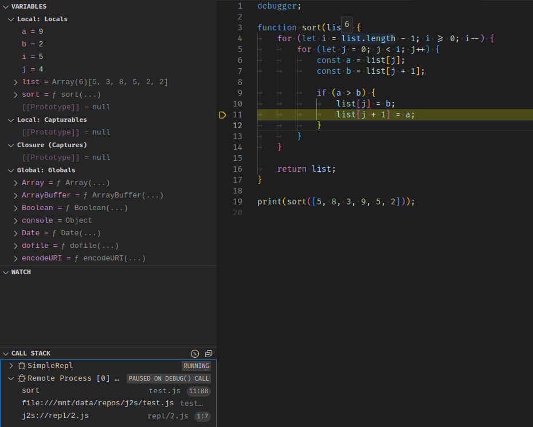Screen dimensions: 533x427
Task: Select the j2s://repl/2.js stack frame
Action: [55, 416]
